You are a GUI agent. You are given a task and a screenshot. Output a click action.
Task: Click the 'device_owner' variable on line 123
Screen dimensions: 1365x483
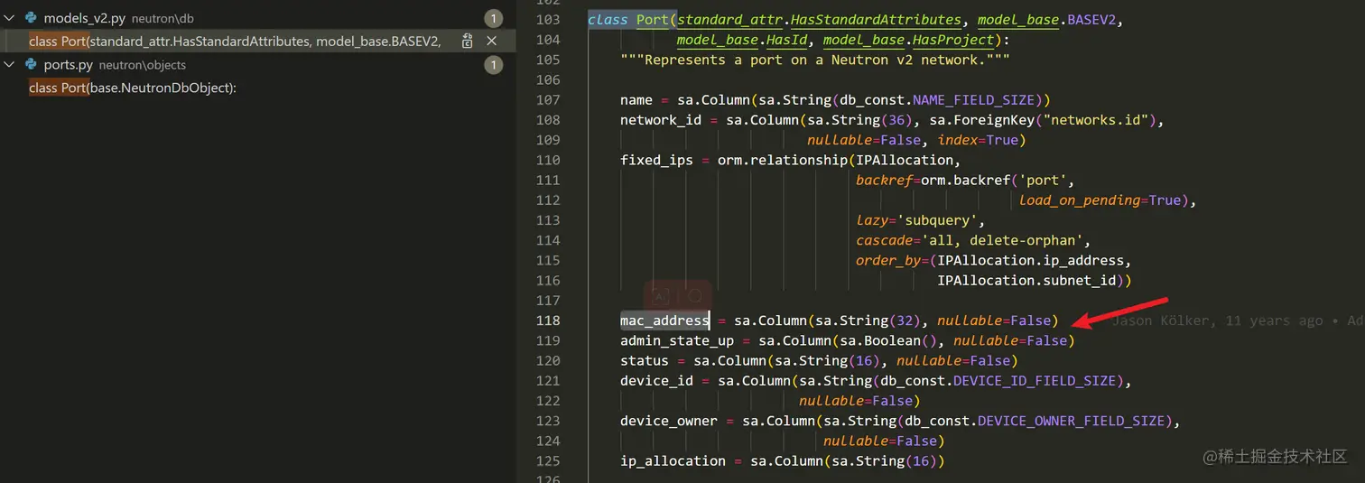[669, 421]
